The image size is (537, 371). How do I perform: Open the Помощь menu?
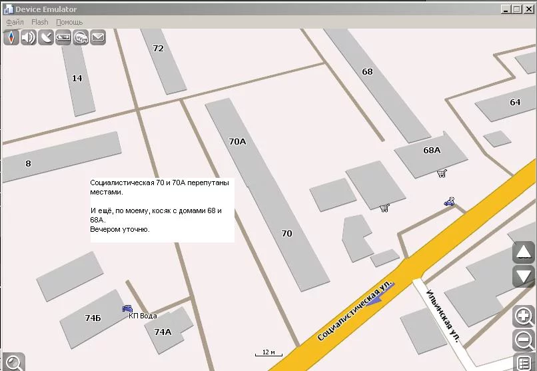[x=69, y=22]
